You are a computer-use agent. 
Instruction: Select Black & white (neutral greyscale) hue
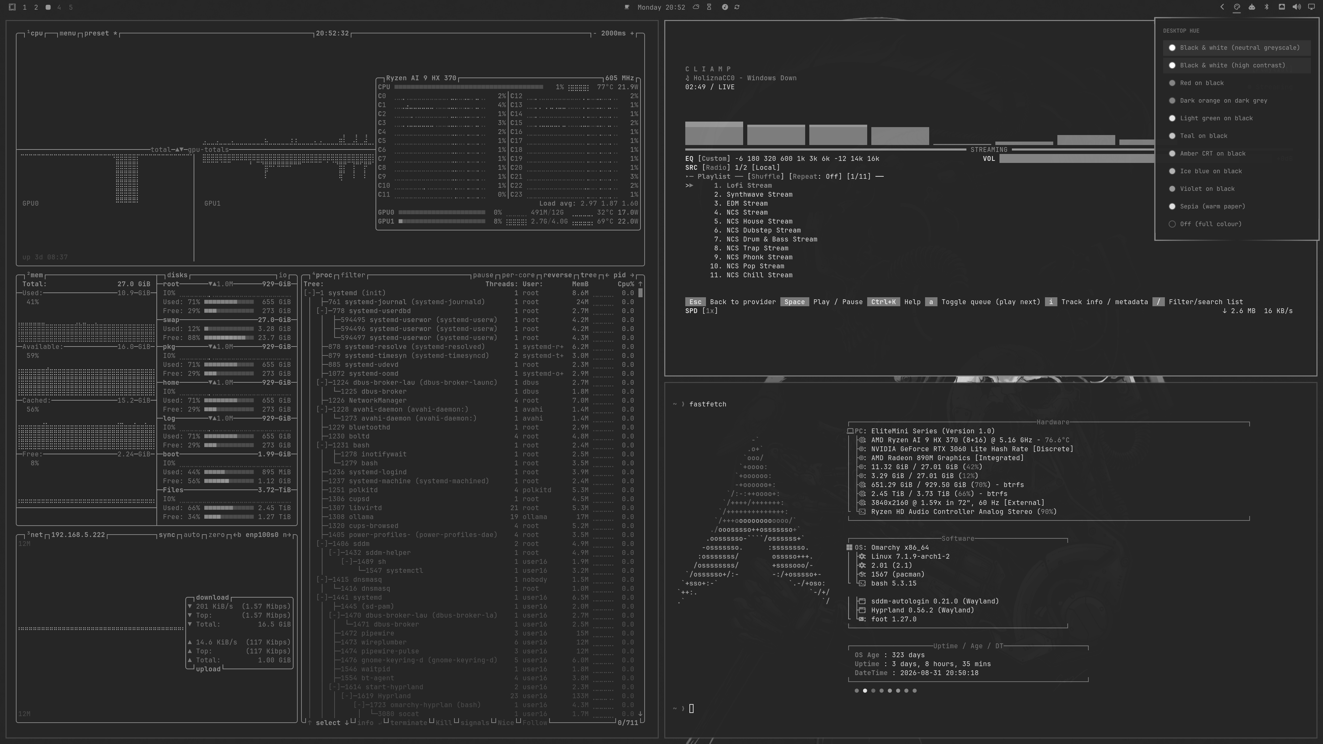pyautogui.click(x=1237, y=48)
